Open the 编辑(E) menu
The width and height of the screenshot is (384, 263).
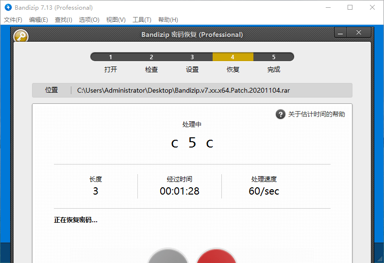click(38, 20)
